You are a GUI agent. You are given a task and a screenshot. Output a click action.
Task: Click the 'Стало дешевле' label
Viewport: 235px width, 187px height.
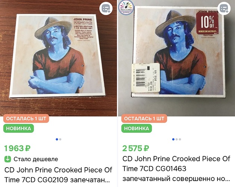(x=36, y=159)
